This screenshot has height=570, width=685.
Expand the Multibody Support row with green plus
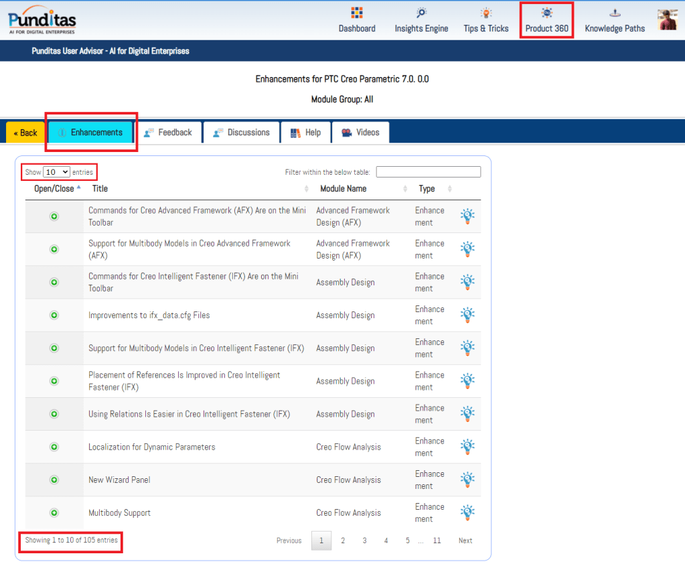pyautogui.click(x=54, y=513)
